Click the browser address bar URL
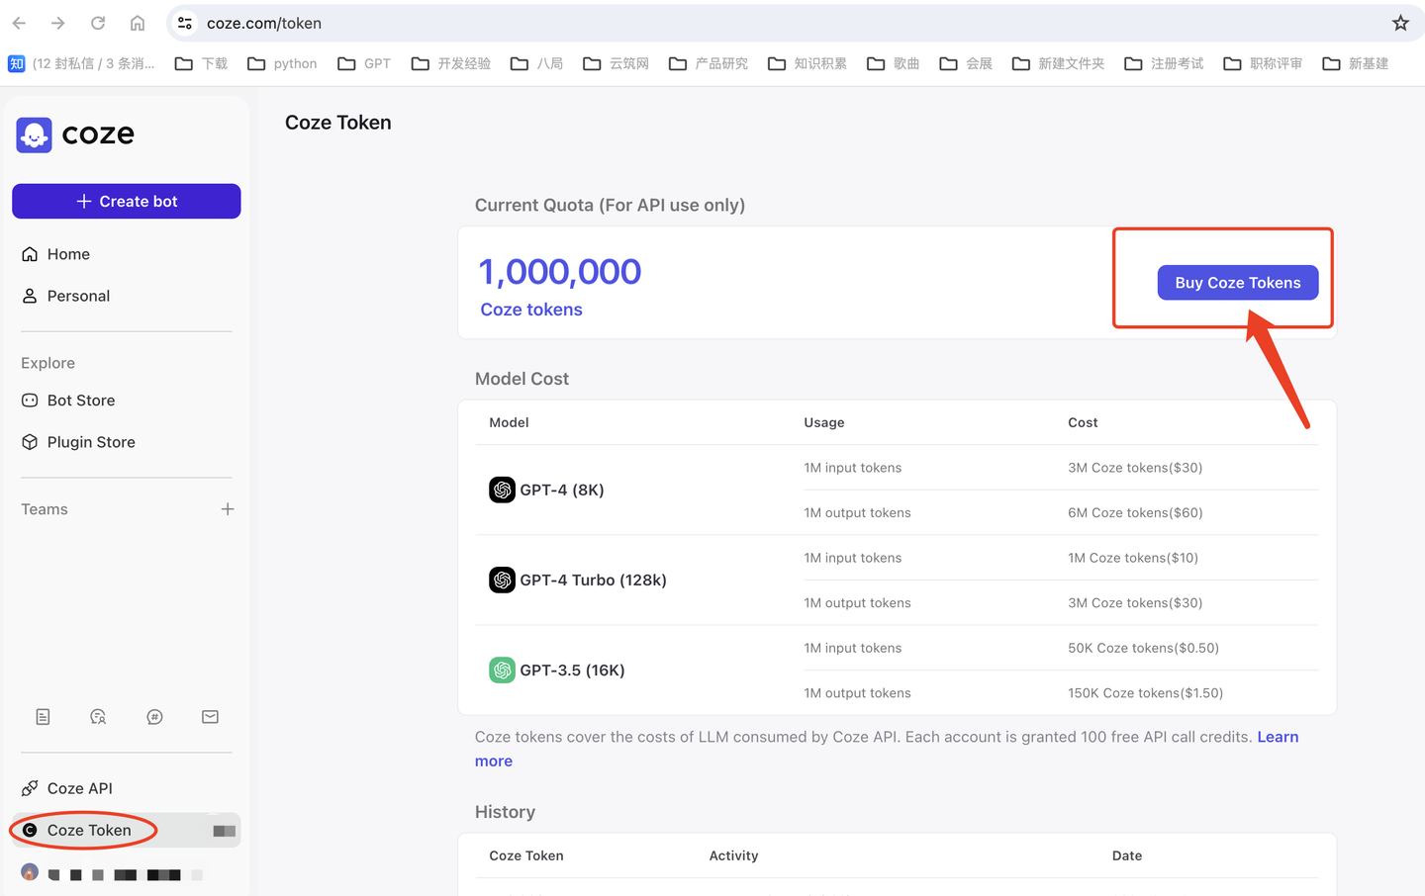Viewport: 1425px width, 896px height. [264, 23]
